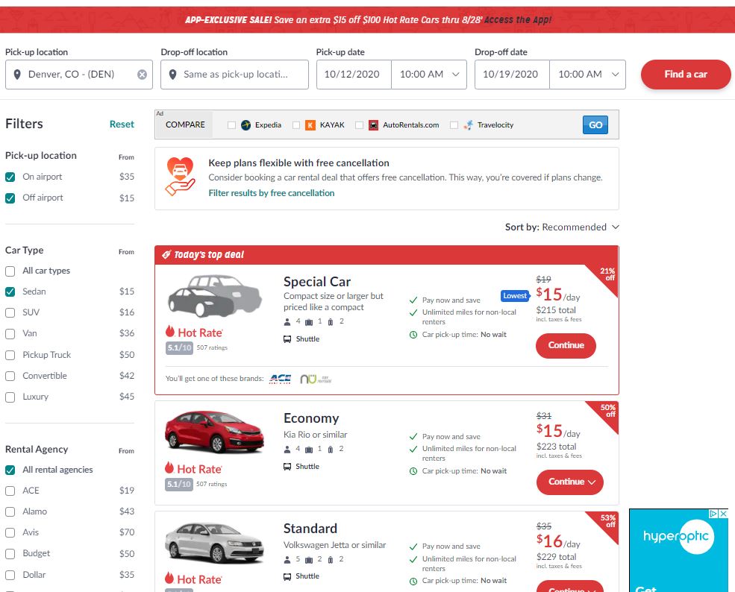Click the silver Volkswagen Jetta image

(214, 542)
